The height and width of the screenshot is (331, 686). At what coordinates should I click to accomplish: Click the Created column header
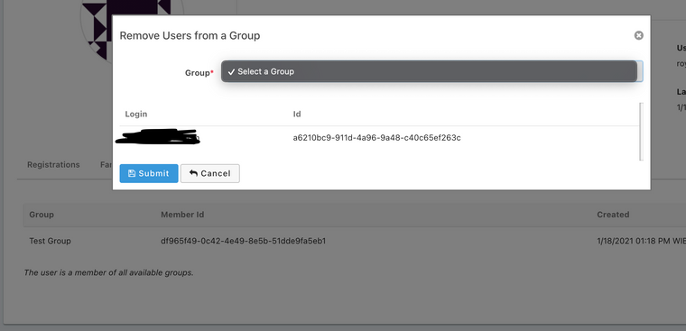(613, 215)
